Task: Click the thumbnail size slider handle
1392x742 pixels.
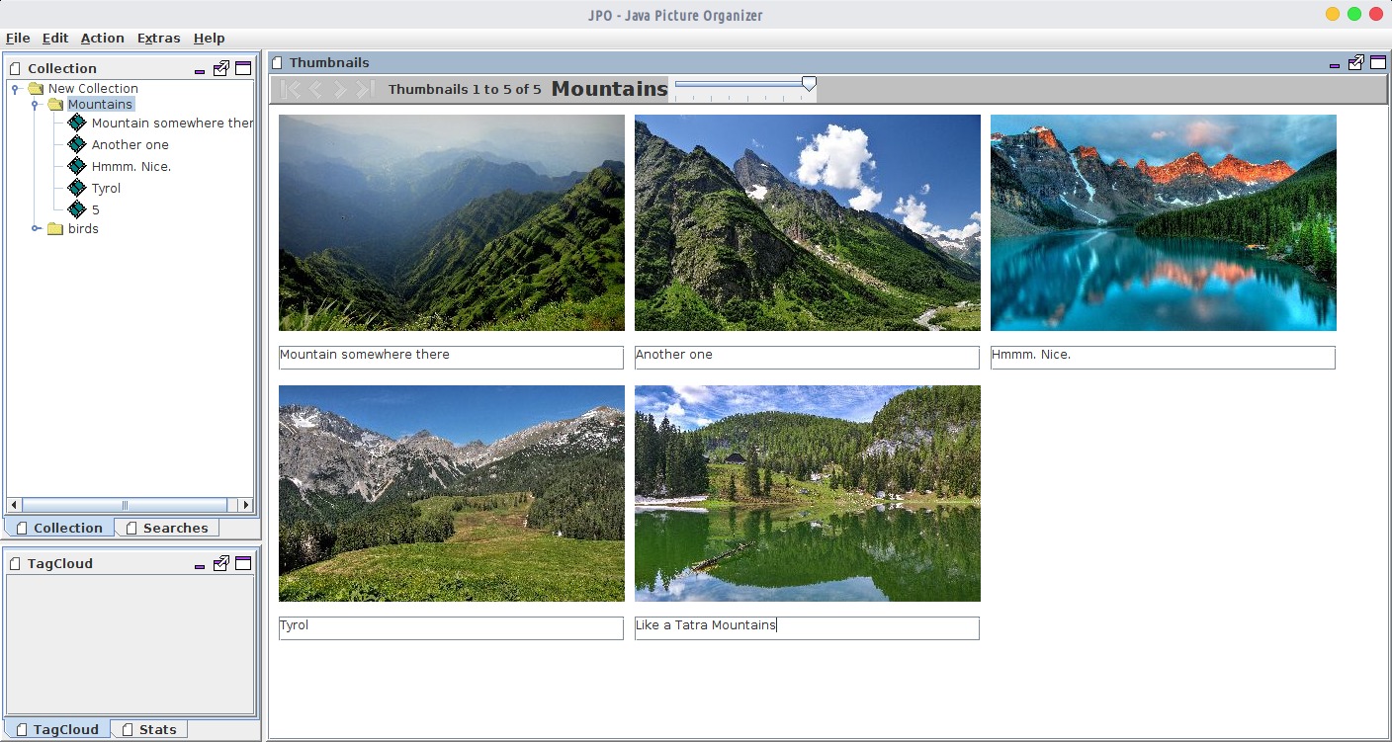Action: point(809,85)
